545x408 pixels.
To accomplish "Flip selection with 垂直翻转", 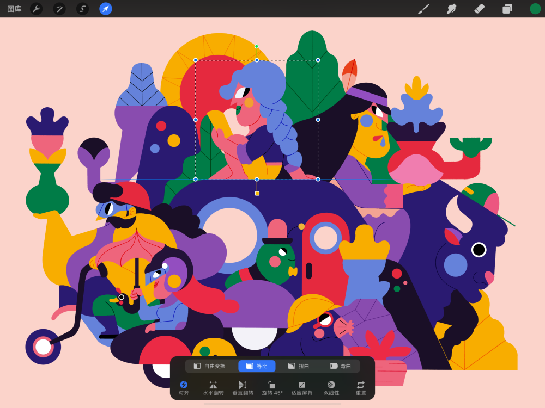I will [243, 388].
